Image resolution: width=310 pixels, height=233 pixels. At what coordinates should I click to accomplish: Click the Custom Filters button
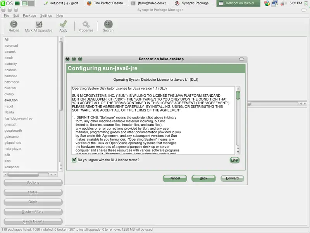click(33, 212)
